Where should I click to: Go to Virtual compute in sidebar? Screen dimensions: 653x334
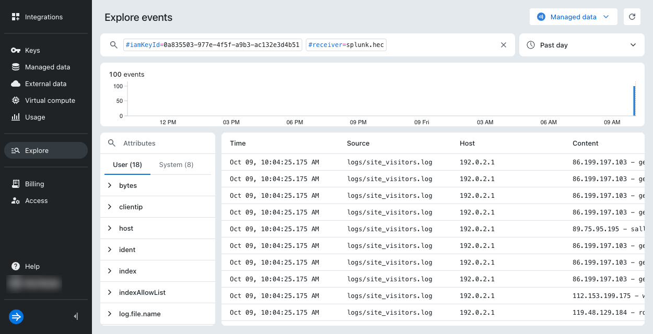pyautogui.click(x=46, y=100)
